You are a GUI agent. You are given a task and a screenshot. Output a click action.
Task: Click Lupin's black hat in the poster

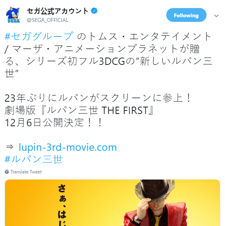point(154,188)
